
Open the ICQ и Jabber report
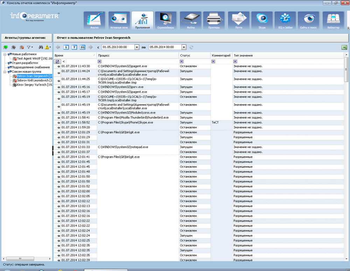tap(285, 20)
